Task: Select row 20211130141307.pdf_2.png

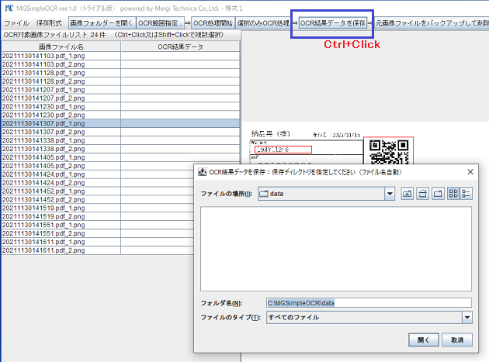Action: 120,132
